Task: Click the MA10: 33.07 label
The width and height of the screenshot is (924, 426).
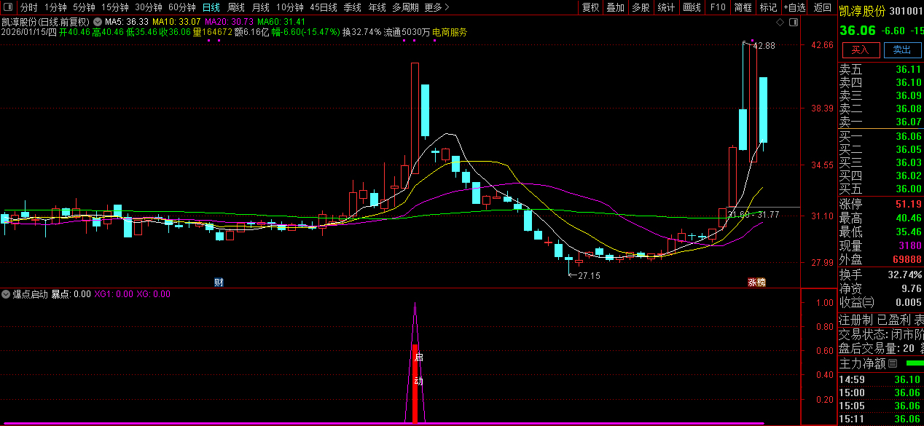Action: [x=176, y=22]
